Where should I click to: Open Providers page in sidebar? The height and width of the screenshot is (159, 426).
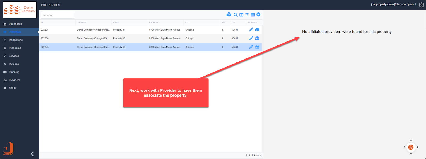click(14, 80)
